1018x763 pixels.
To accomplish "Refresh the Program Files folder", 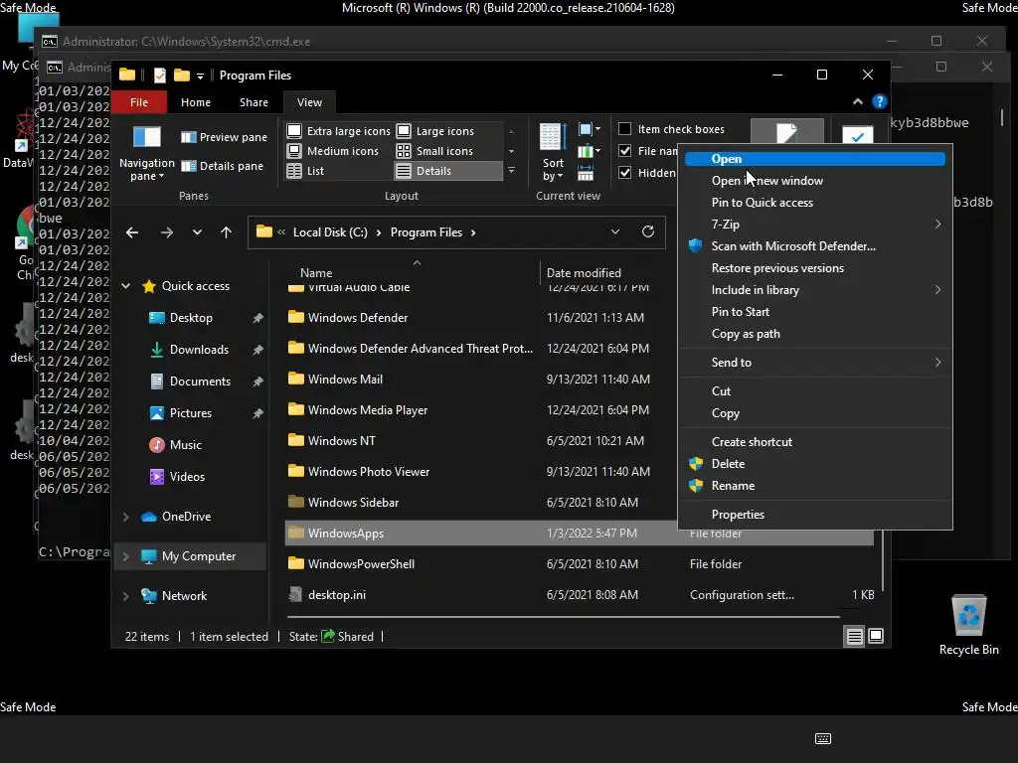I will click(648, 231).
